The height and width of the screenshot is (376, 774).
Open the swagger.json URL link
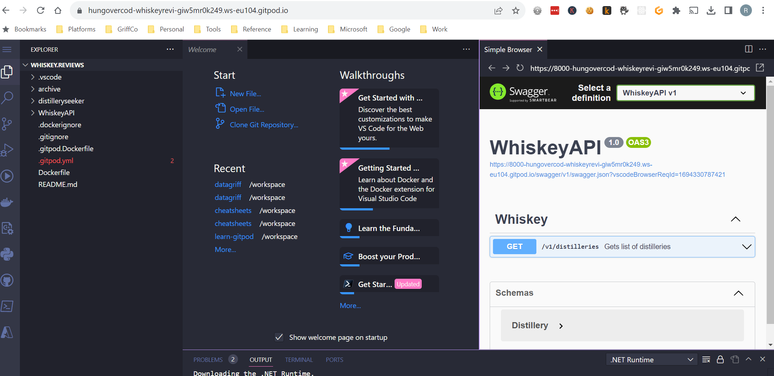click(x=607, y=170)
